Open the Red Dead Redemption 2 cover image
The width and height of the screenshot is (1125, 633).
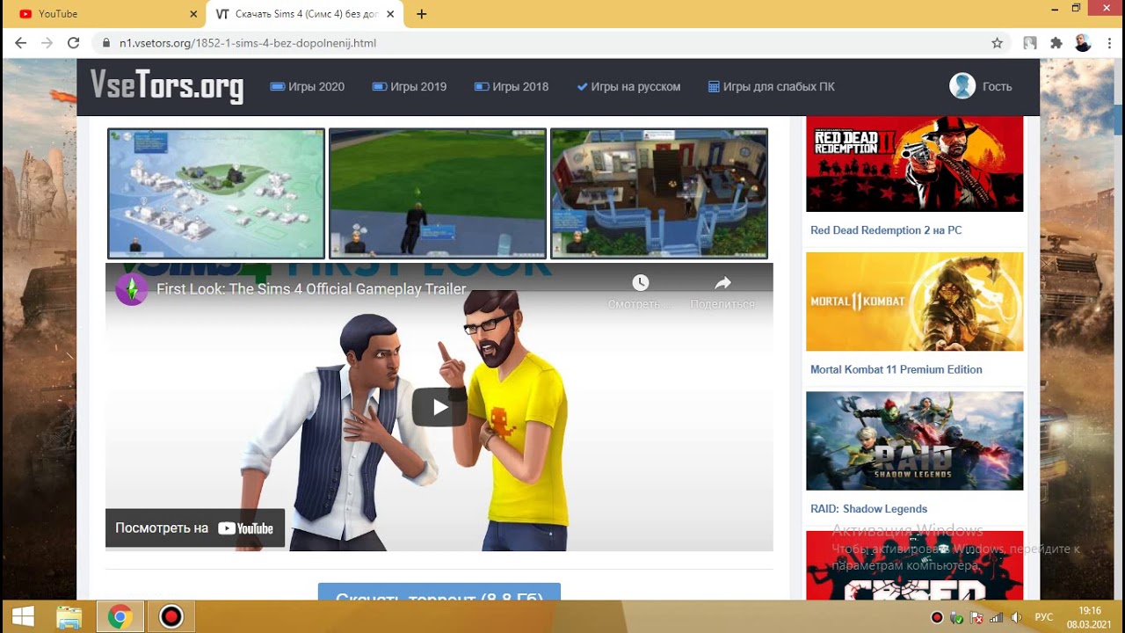[914, 164]
